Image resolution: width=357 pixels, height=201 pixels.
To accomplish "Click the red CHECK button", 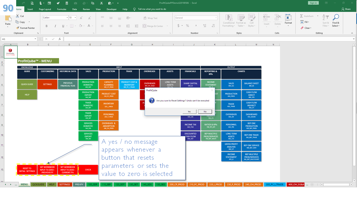I will point(88,170).
